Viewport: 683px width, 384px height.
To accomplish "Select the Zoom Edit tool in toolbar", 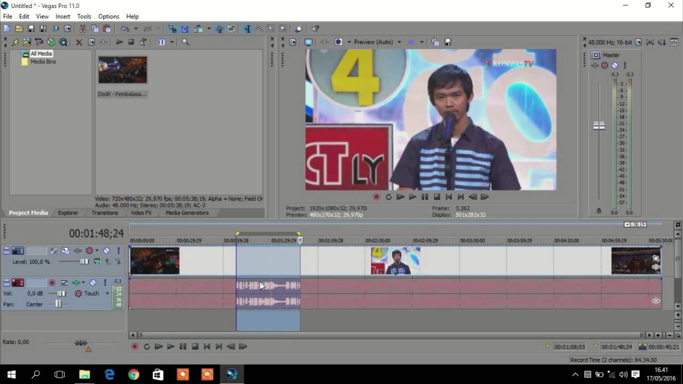I will [x=282, y=29].
